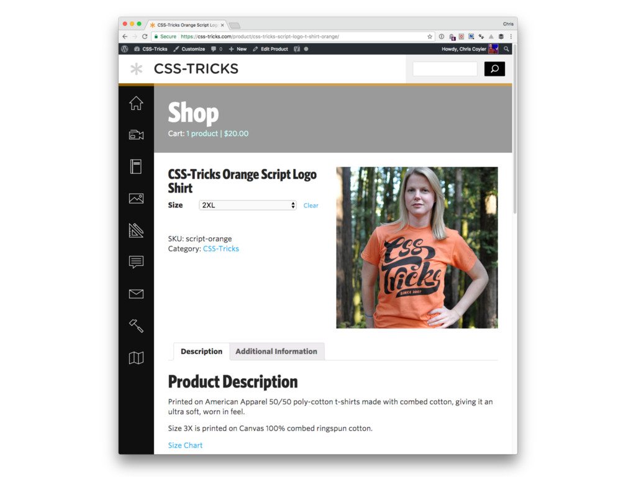Click the ruler triangle snippets icon
The width and height of the screenshot is (636, 477).
(x=136, y=230)
